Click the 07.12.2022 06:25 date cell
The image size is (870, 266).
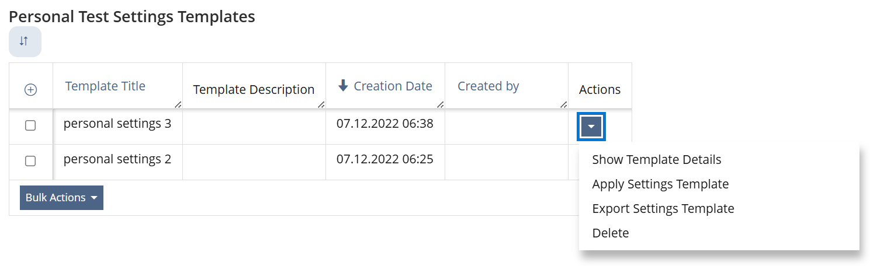coord(384,159)
